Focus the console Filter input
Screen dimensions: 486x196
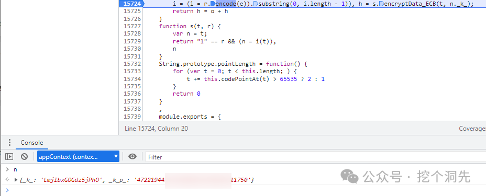[315, 157]
